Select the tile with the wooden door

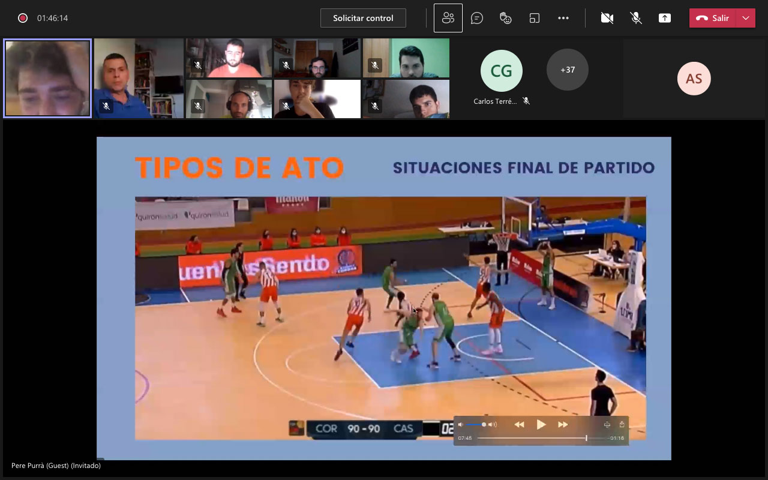coord(317,58)
